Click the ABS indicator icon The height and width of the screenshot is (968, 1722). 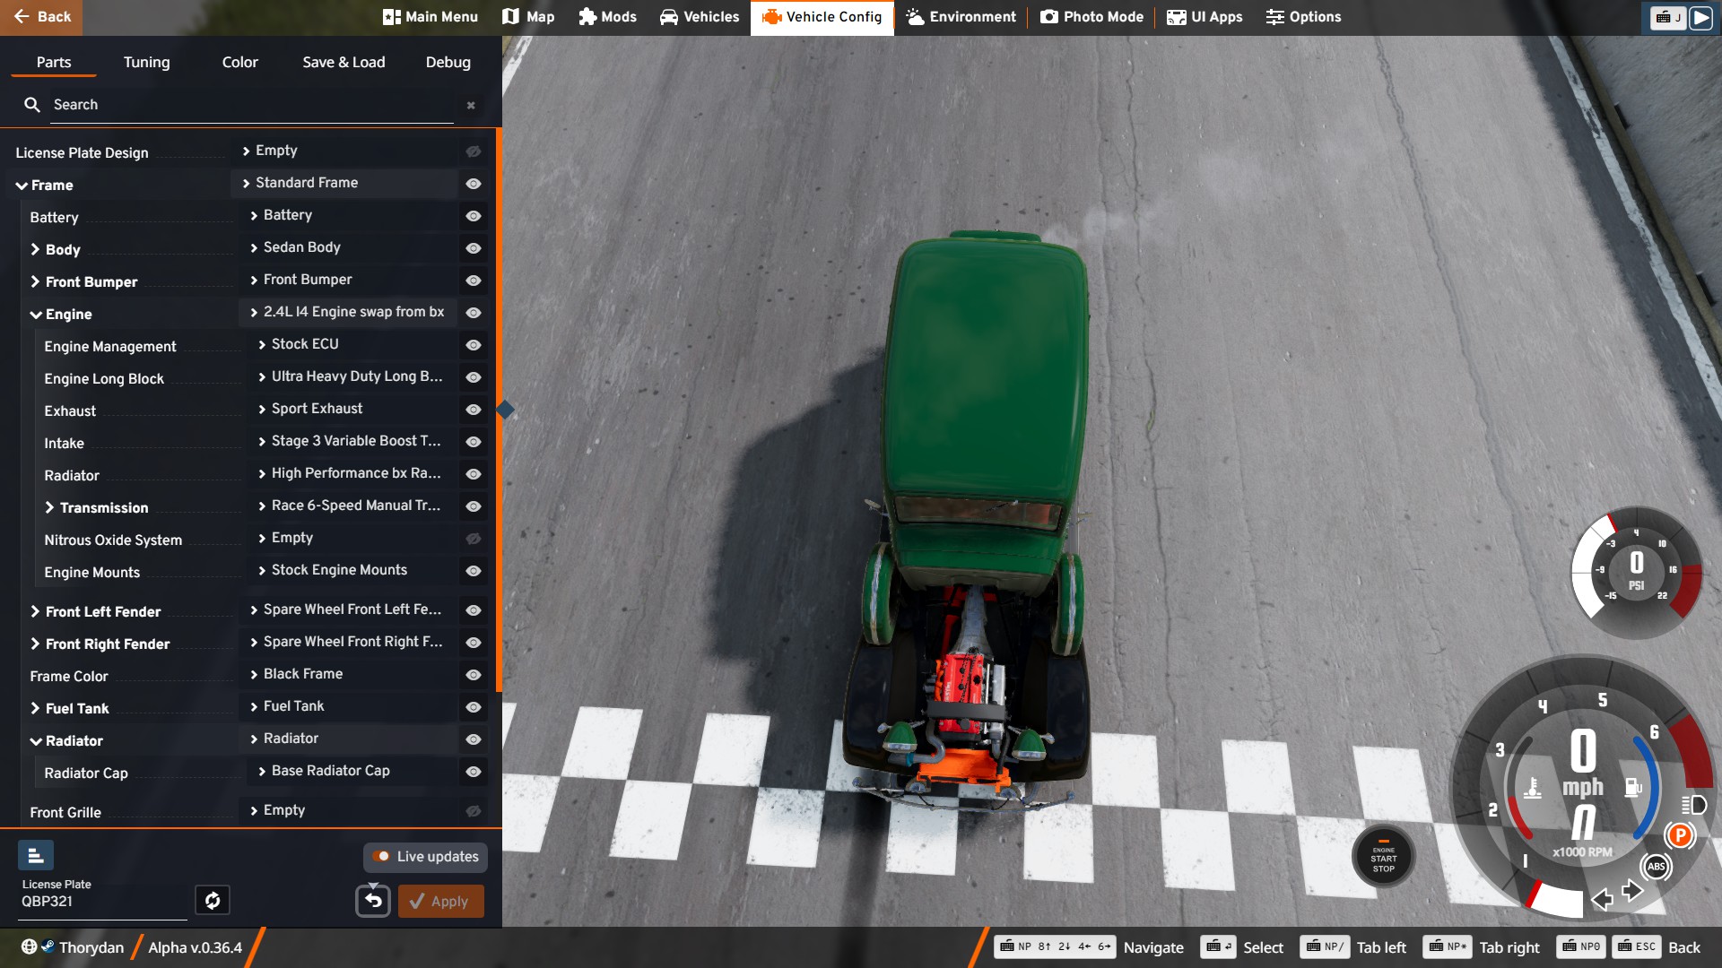pyautogui.click(x=1656, y=866)
